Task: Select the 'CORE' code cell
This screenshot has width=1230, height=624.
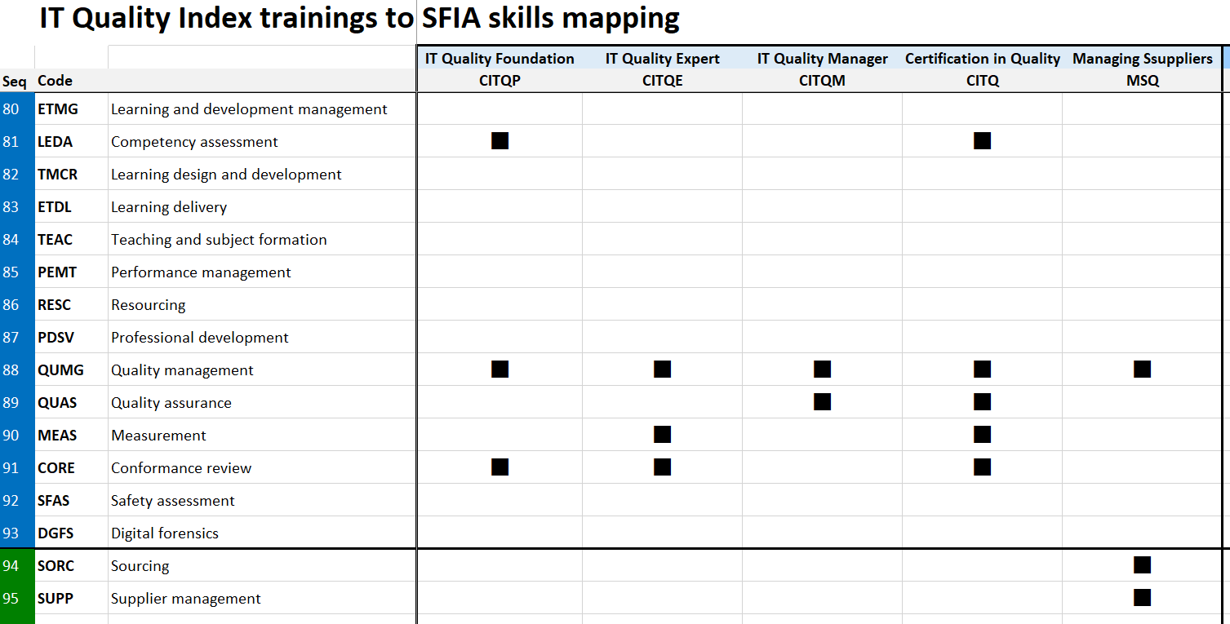Action: (x=71, y=468)
